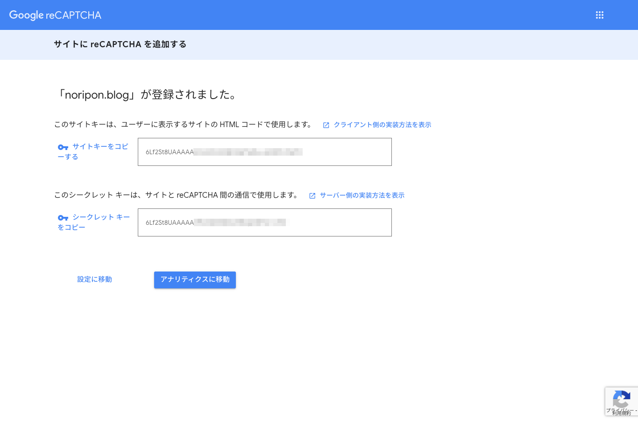Click the key icon beside シークレット キーをコピー
This screenshot has height=422, width=638.
tap(64, 217)
